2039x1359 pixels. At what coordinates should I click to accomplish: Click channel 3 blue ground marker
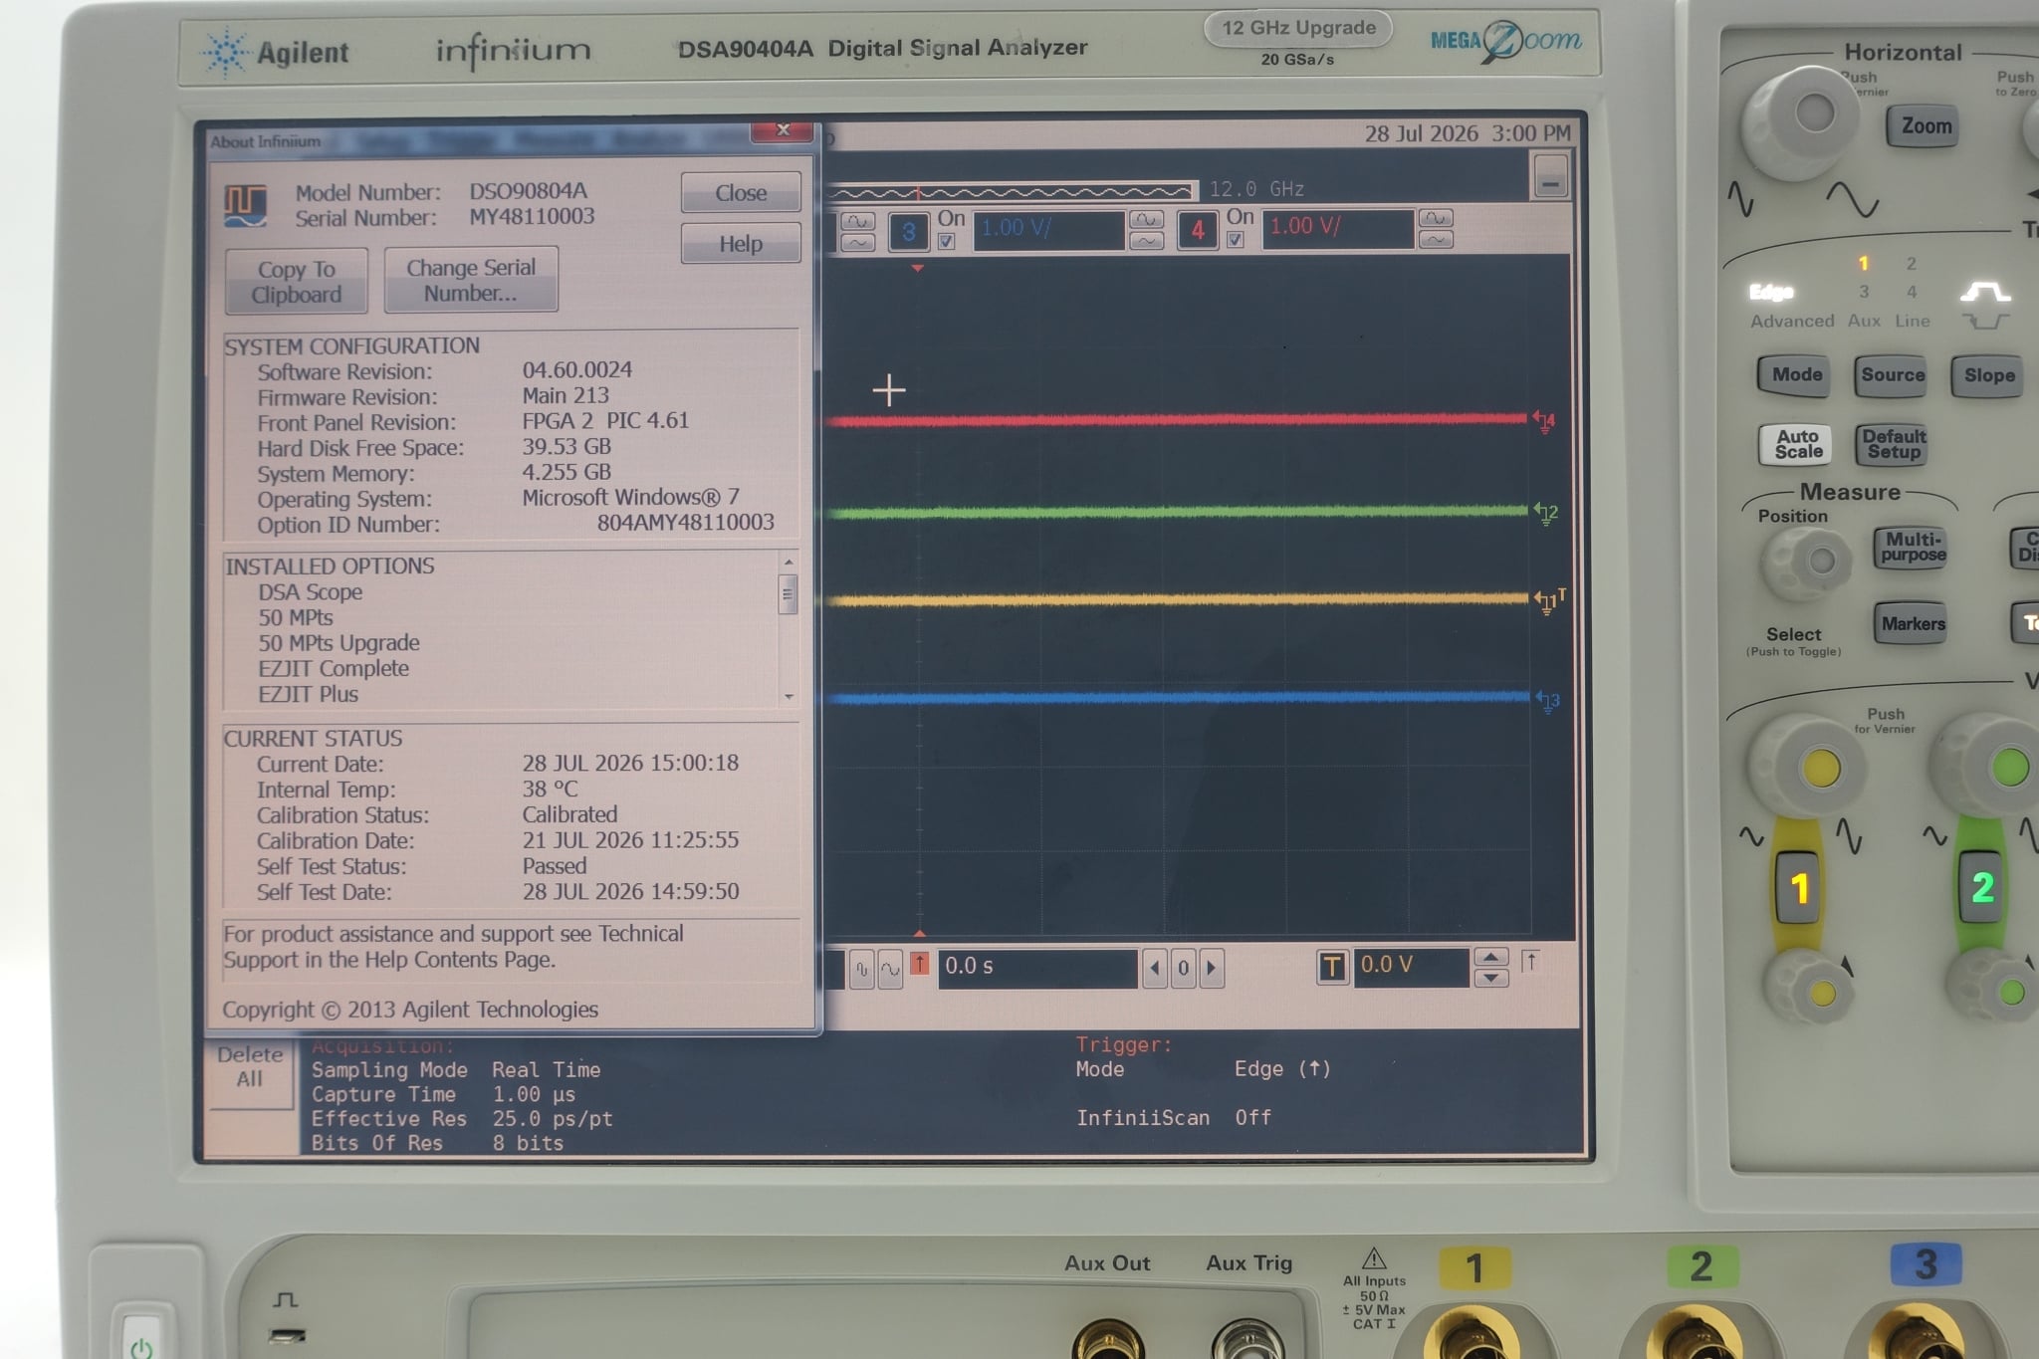point(1548,701)
